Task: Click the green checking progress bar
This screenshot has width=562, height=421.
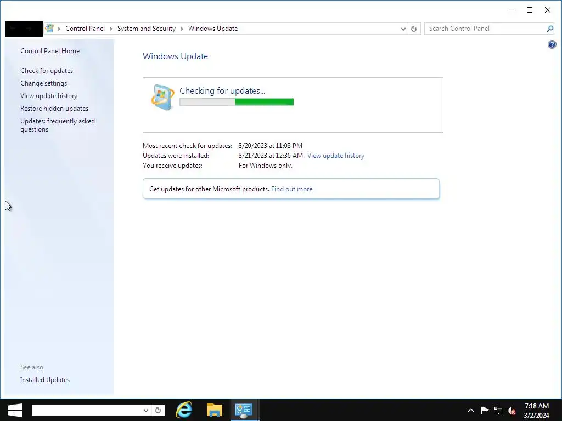Action: point(237,102)
